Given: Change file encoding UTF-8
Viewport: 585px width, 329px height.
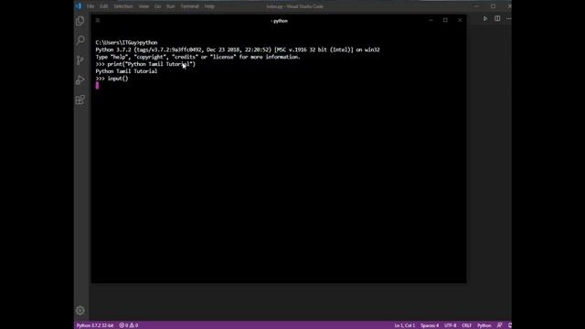Looking at the screenshot, I should pyautogui.click(x=451, y=325).
